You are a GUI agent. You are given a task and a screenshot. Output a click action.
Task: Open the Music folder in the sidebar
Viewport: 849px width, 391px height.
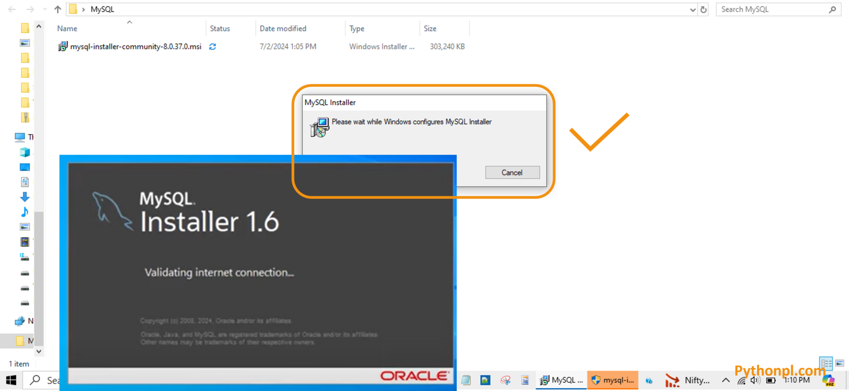[x=24, y=212]
